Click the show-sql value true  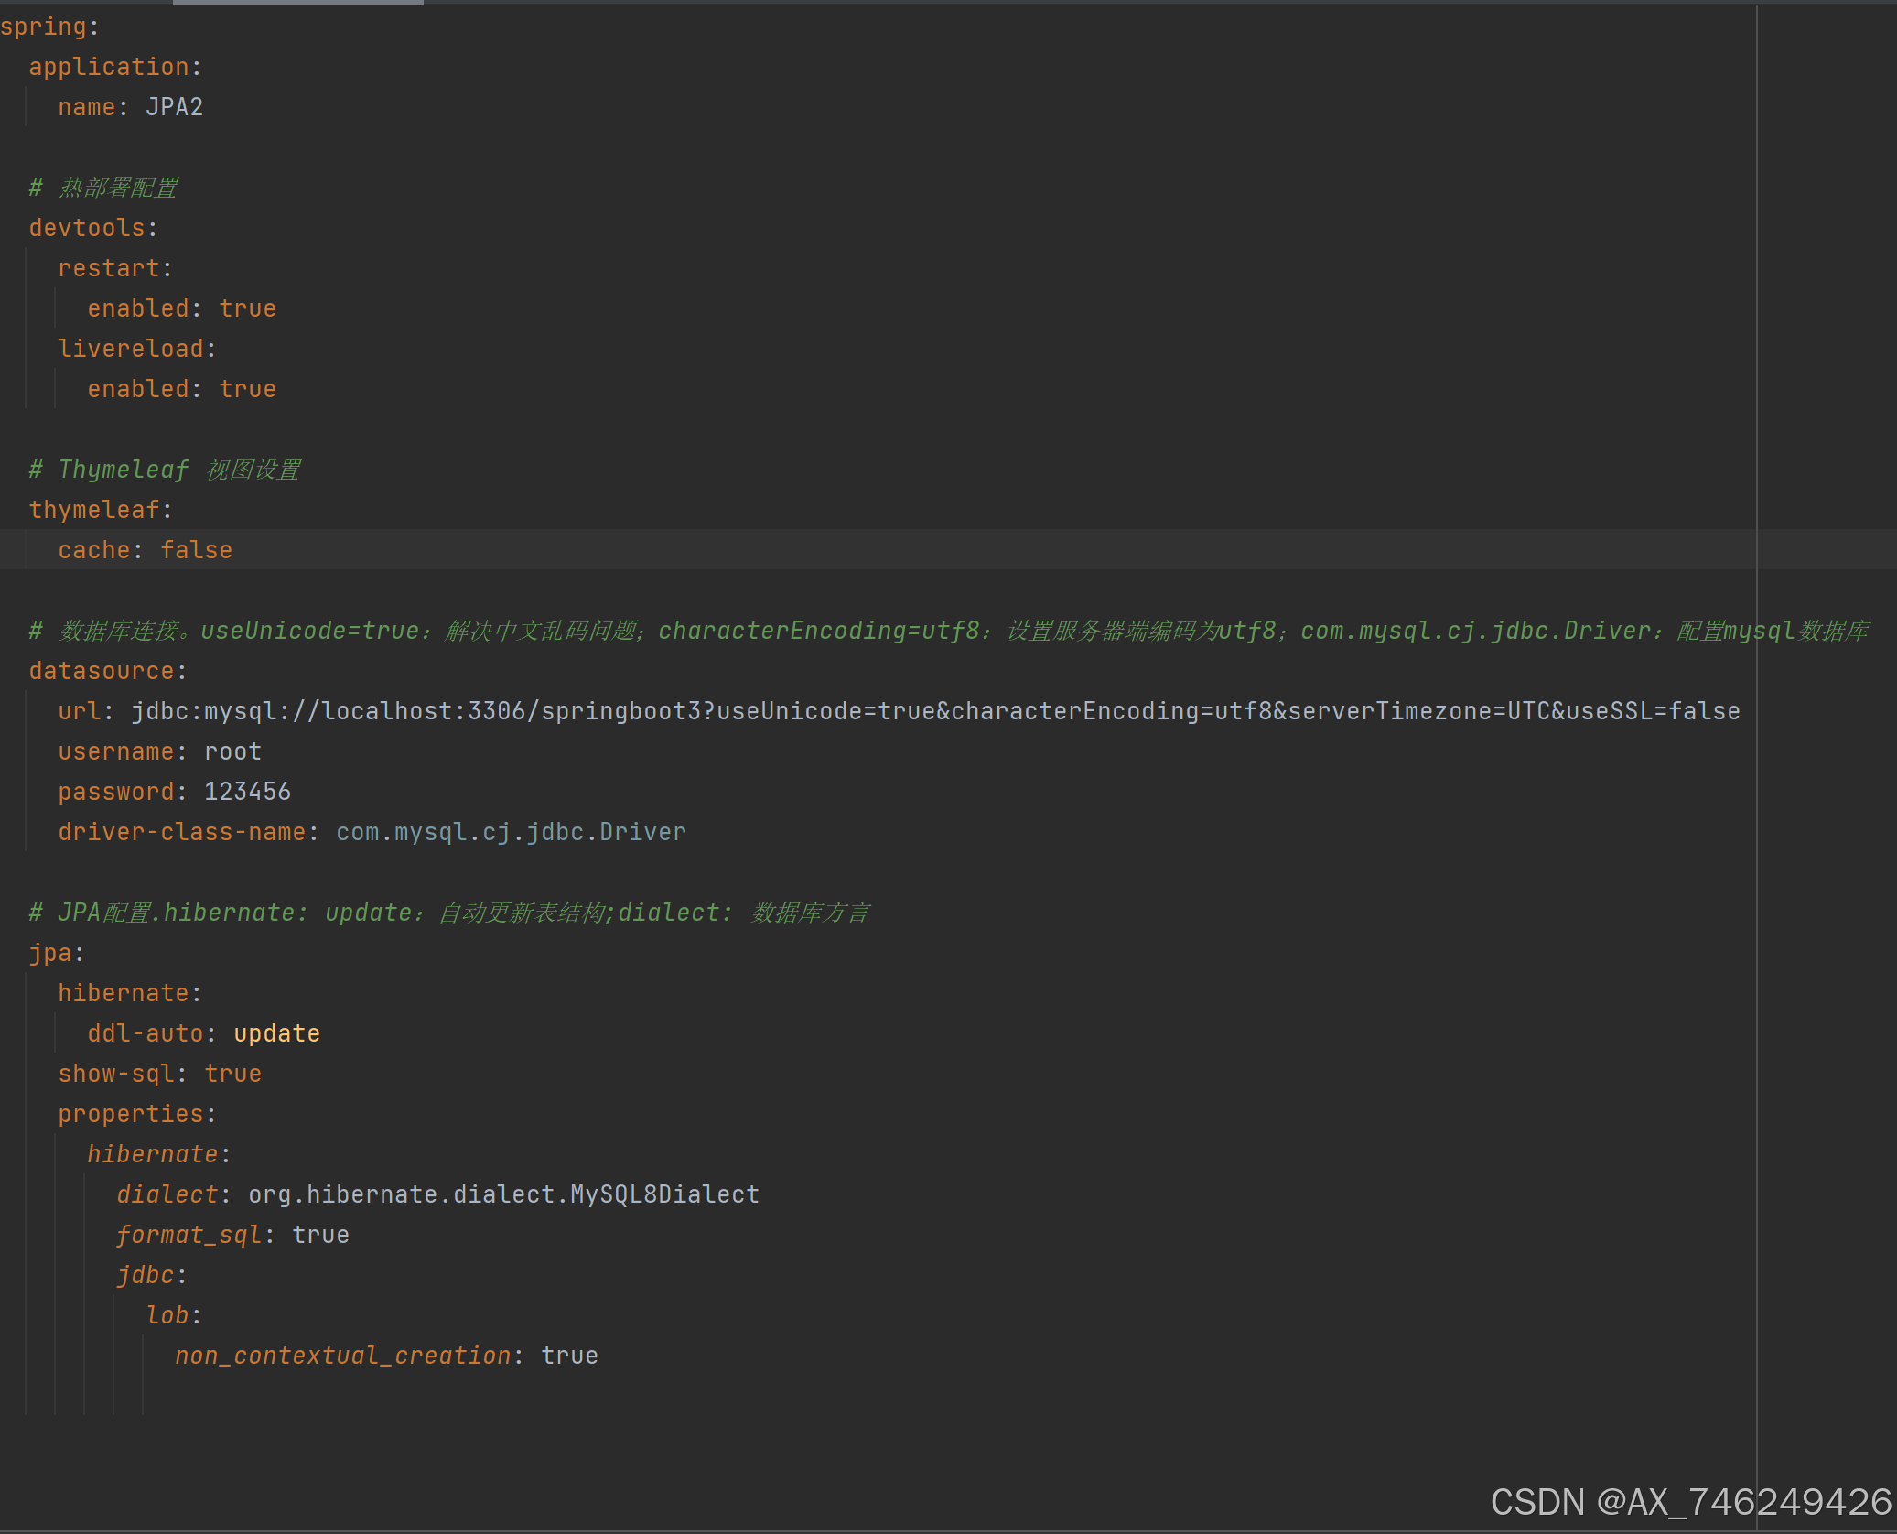(x=232, y=1073)
